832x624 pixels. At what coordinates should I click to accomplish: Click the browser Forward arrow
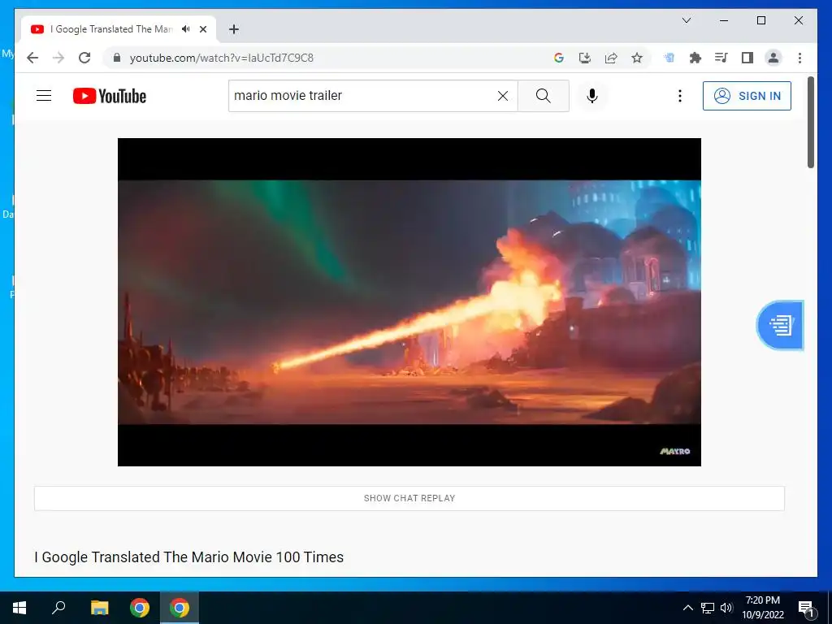pyautogui.click(x=58, y=58)
